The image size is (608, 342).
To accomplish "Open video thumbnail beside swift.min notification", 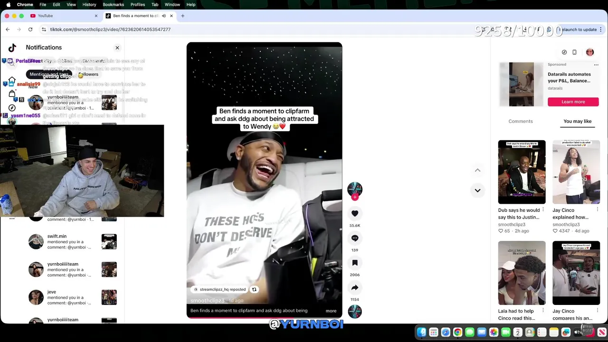I will (109, 242).
